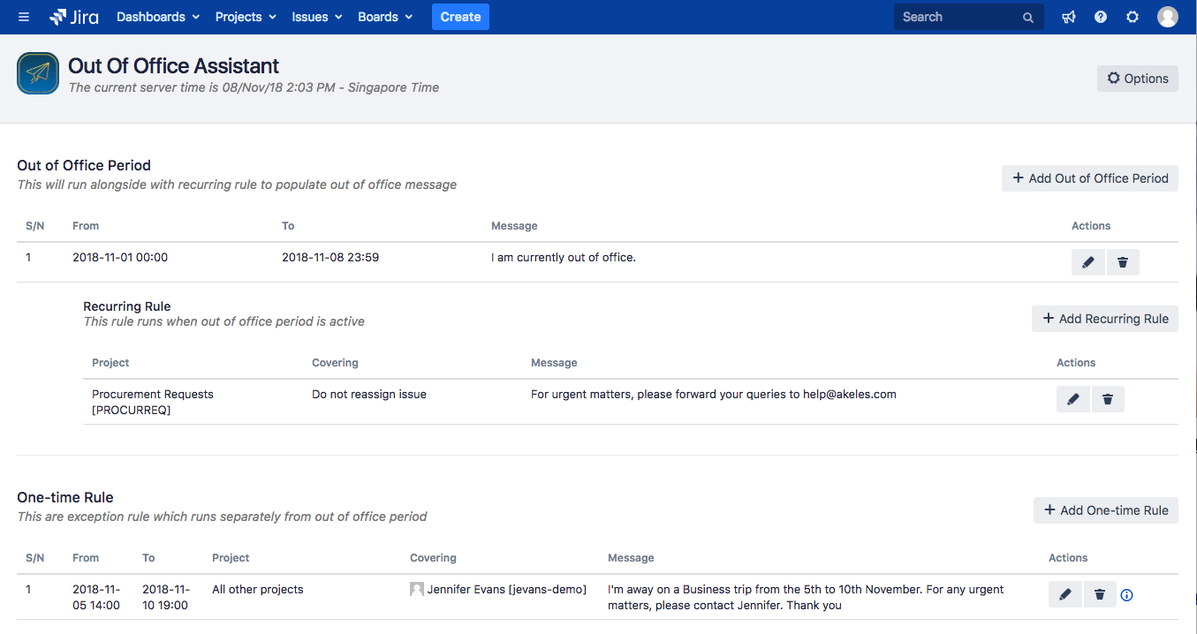The image size is (1197, 634).
Task: Click the blue Create button
Action: click(460, 17)
